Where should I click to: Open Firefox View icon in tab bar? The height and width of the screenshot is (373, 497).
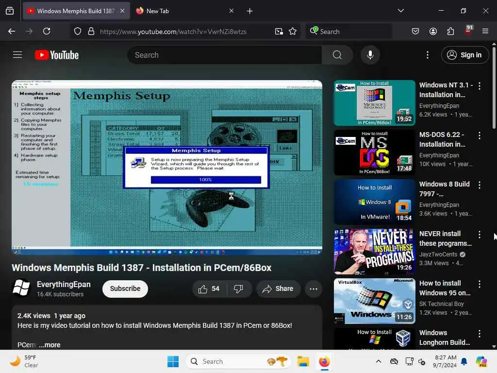(10, 11)
